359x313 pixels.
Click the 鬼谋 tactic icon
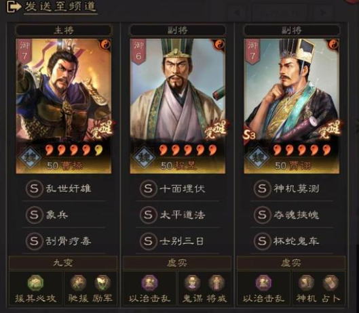[x=192, y=283]
